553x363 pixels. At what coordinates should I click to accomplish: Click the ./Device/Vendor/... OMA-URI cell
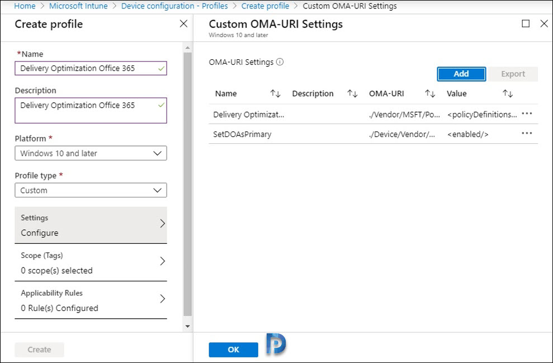click(x=402, y=134)
